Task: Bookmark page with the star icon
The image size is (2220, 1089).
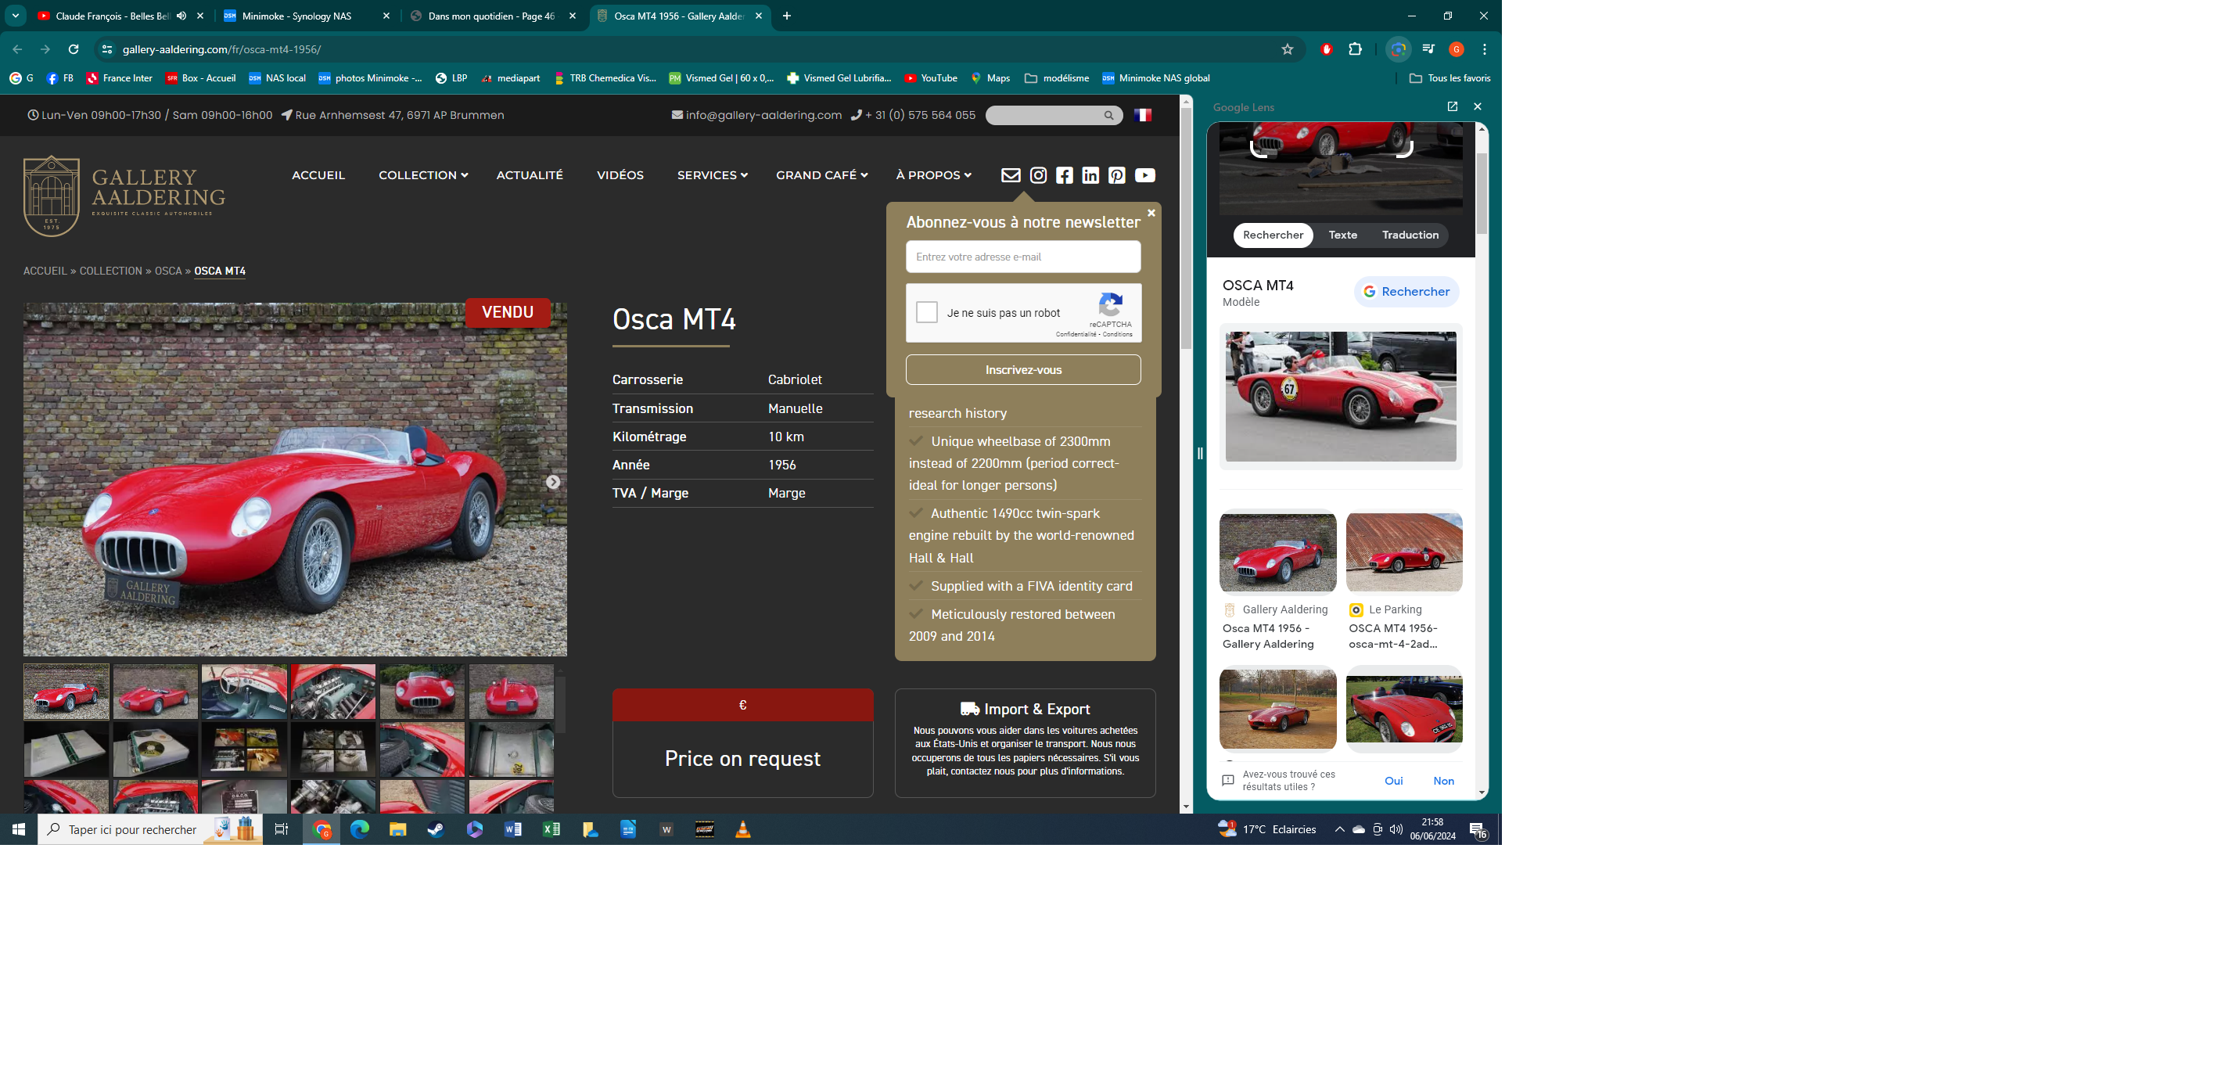Action: click(1288, 49)
